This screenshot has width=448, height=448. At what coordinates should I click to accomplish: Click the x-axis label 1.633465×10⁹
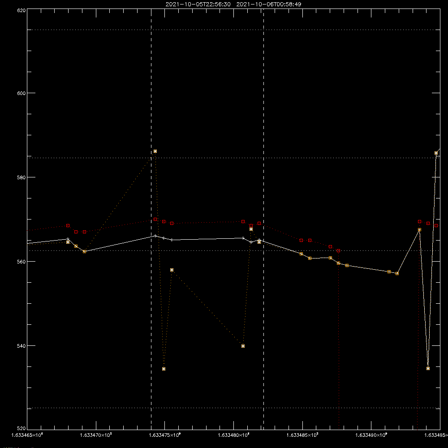(x=27, y=435)
